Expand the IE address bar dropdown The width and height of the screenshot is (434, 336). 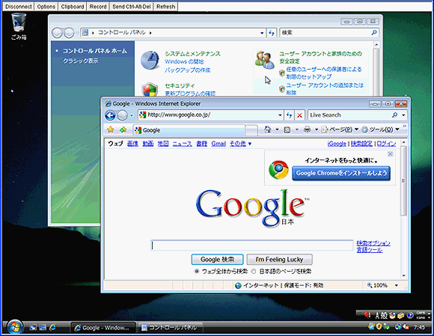(280, 115)
